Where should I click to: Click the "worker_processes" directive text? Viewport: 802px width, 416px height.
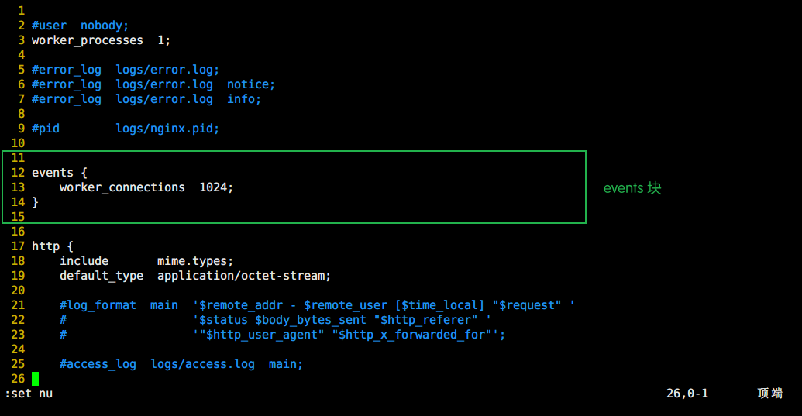[x=88, y=40]
